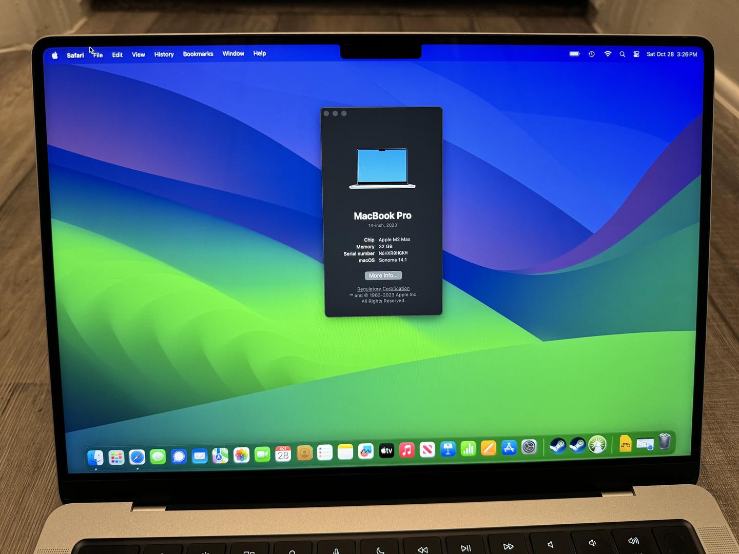
Task: Open the Signal app in dock
Action: tap(179, 456)
